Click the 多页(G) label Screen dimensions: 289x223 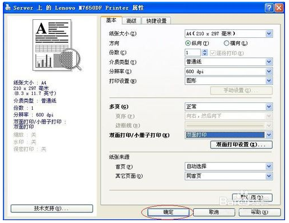[119, 107]
